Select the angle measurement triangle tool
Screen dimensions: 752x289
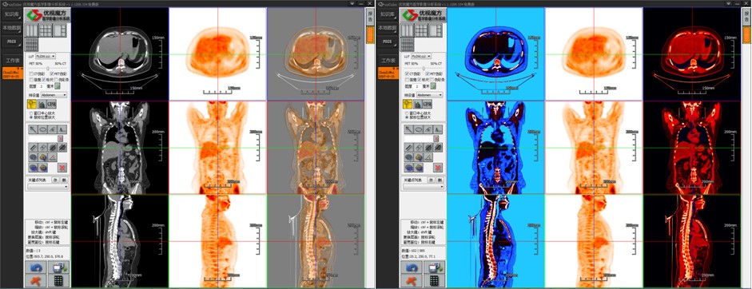click(x=54, y=157)
